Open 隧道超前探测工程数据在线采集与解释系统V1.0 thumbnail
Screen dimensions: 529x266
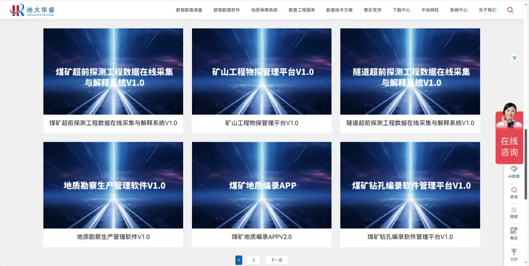point(410,71)
